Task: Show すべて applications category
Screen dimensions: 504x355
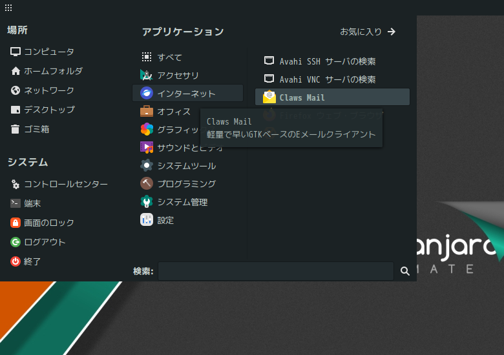Action: 170,57
